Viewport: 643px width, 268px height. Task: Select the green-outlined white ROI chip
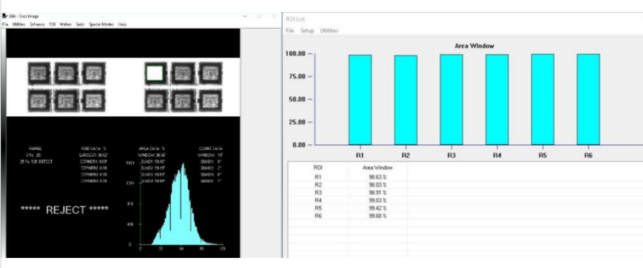click(155, 74)
